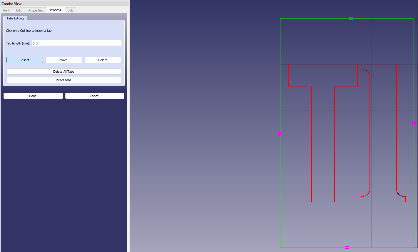Select magenta tab marker on left cut line
The image size is (418, 252).
click(280, 134)
